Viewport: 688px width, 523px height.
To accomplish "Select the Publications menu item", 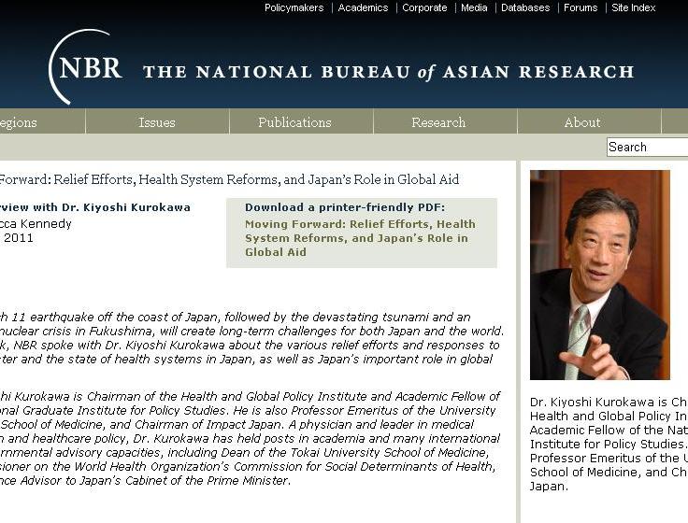I will click(294, 122).
